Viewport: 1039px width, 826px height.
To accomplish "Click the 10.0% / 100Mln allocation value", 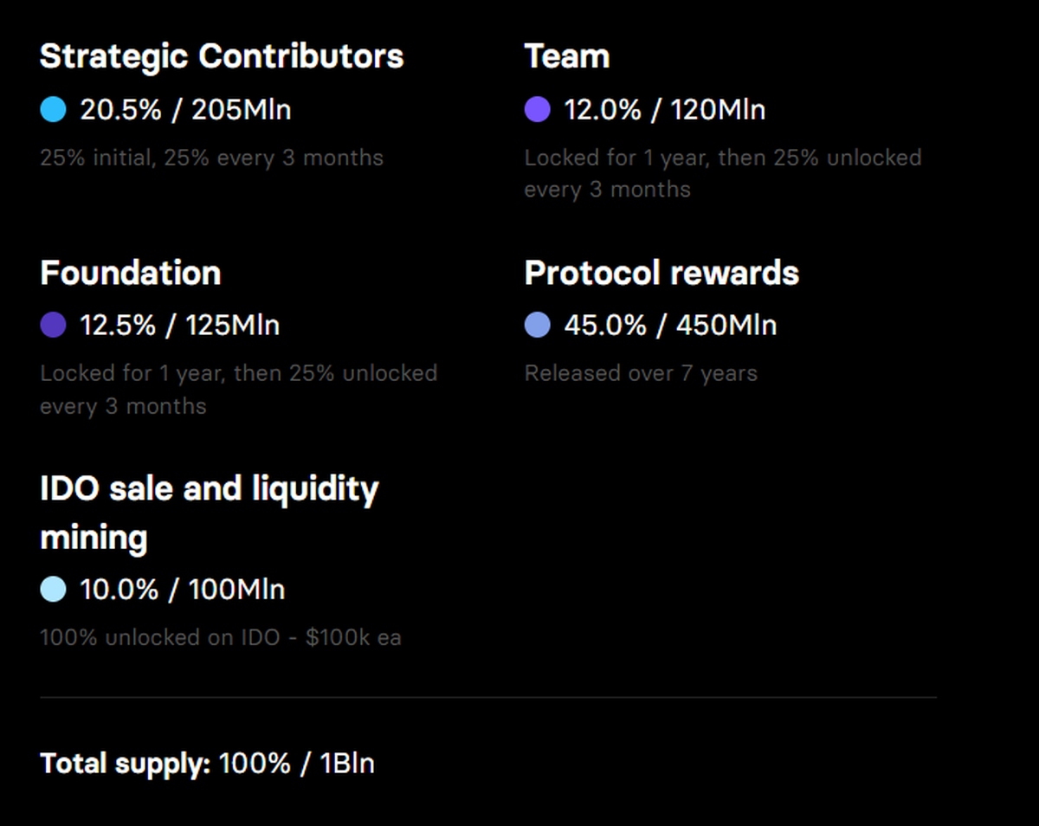I will [183, 590].
